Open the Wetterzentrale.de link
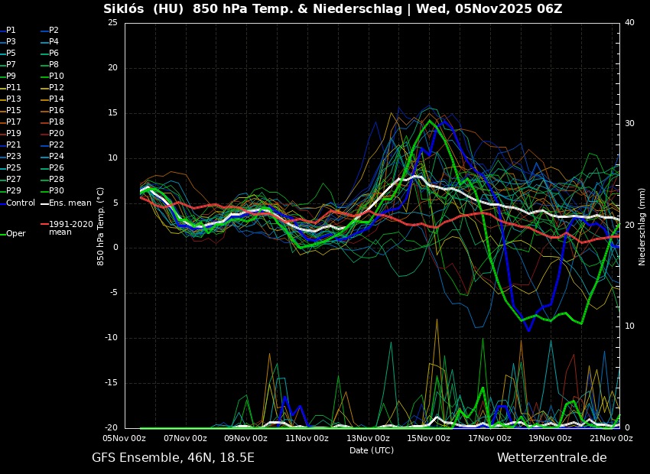Viewport: 650px width, 474px height. click(551, 458)
